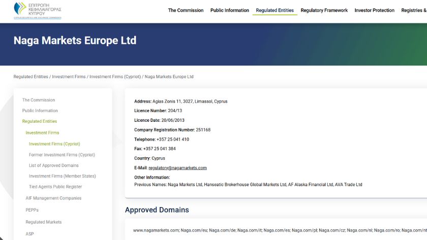Open Public Information menu
Viewport: 427px width, 240px height.
[x=230, y=10]
